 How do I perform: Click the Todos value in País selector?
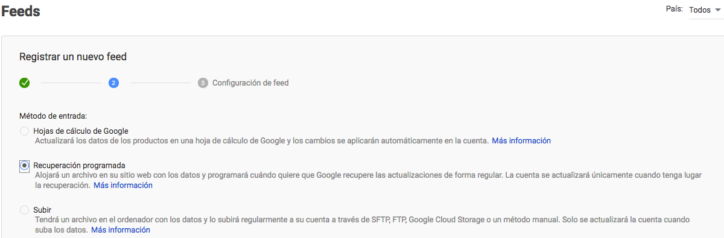click(x=699, y=10)
